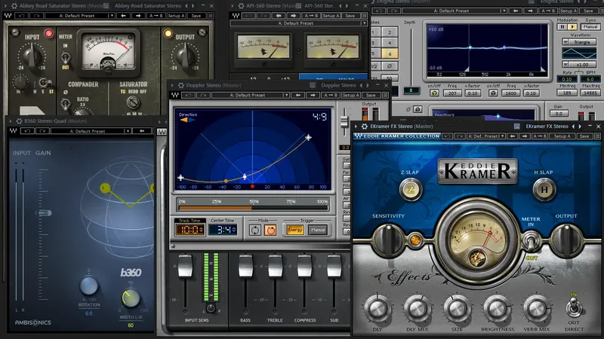
Task: Toggle the EKramer H SLAP button
Action: pos(544,190)
